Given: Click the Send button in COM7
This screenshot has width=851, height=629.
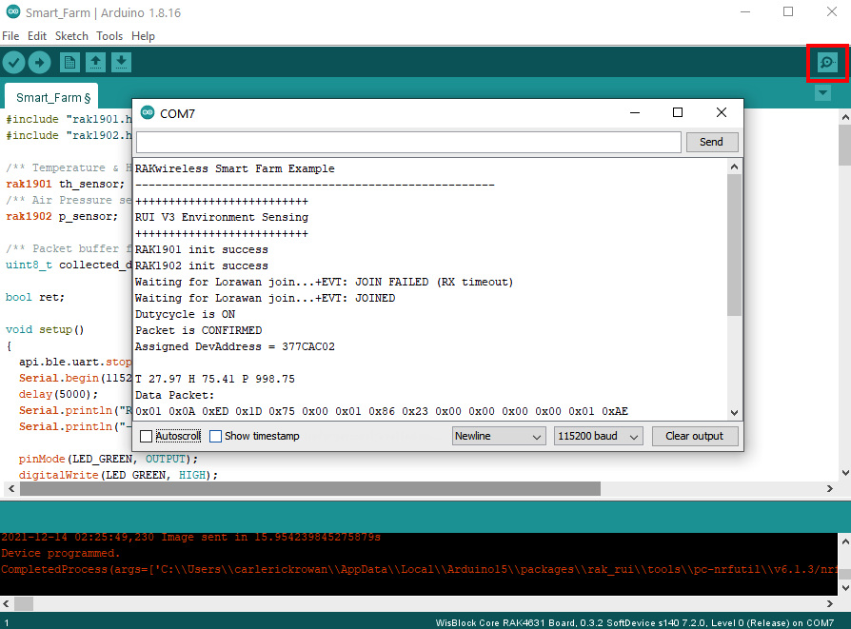Looking at the screenshot, I should (x=711, y=142).
